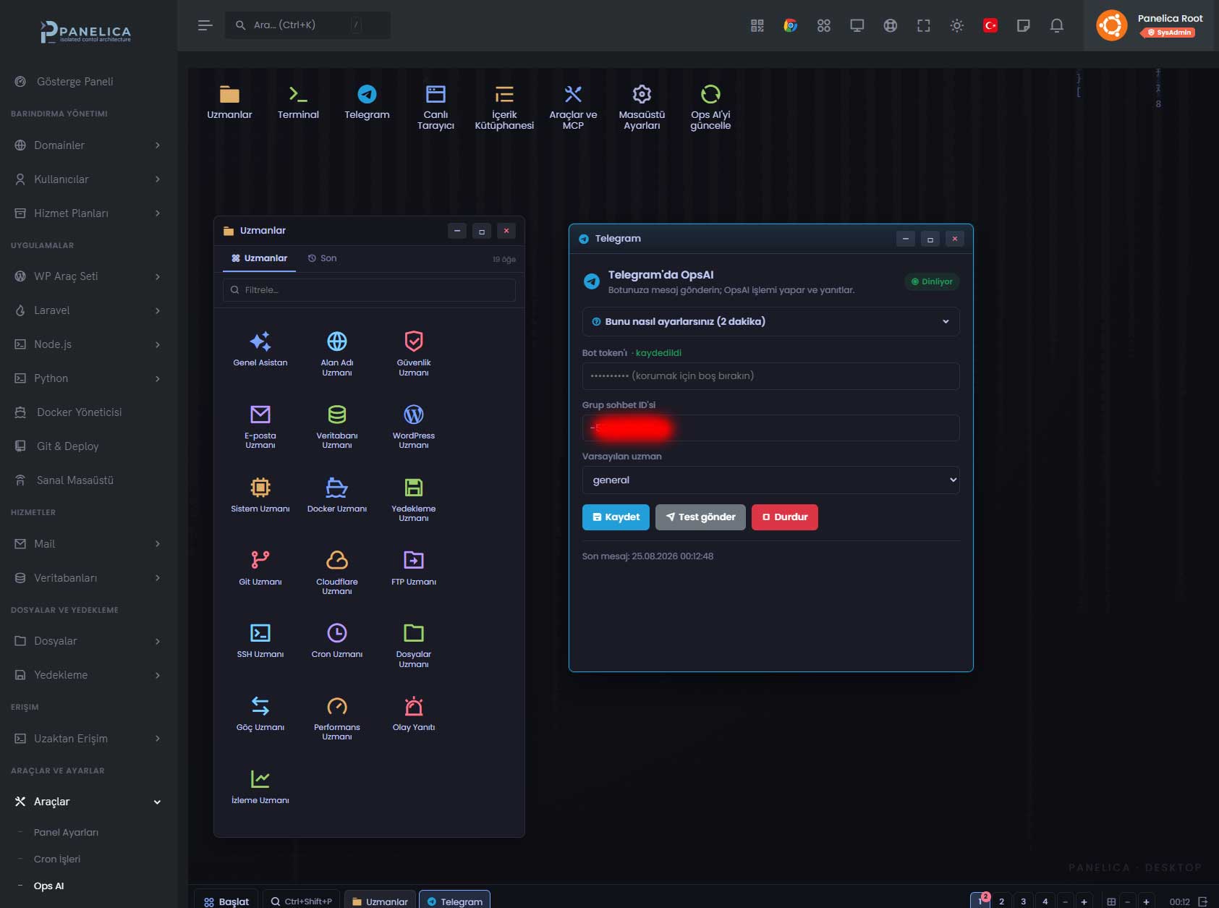The height and width of the screenshot is (908, 1219).
Task: Open Varsayılan uzman dropdown
Action: [x=770, y=480]
